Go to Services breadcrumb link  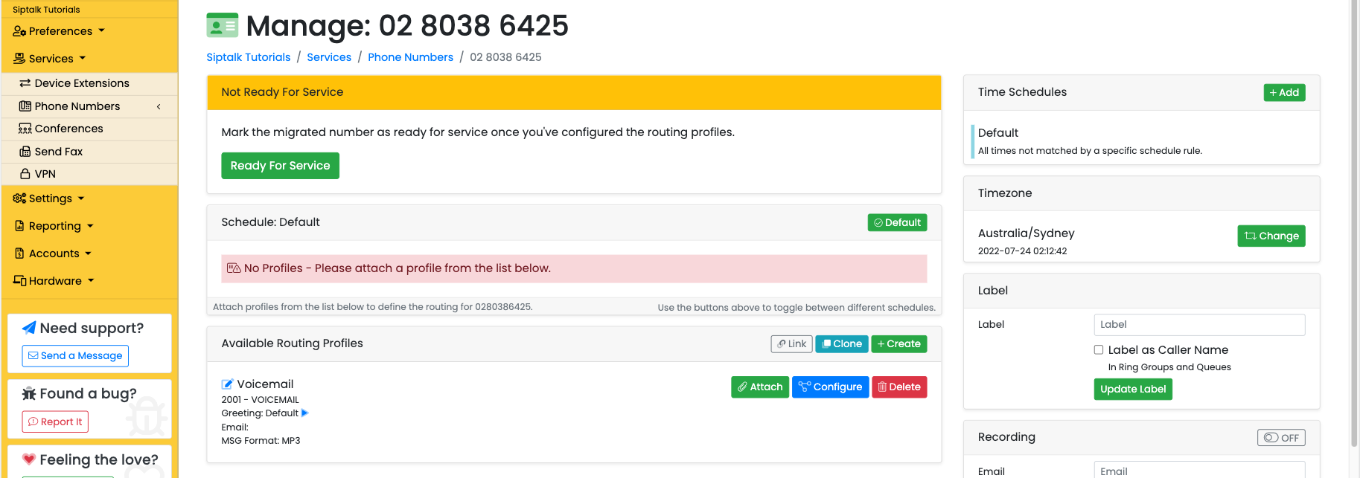(x=329, y=57)
